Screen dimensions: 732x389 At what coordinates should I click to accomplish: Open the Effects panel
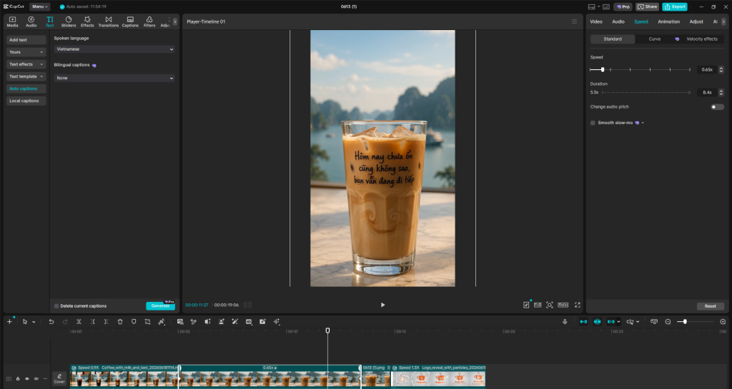pyautogui.click(x=86, y=21)
